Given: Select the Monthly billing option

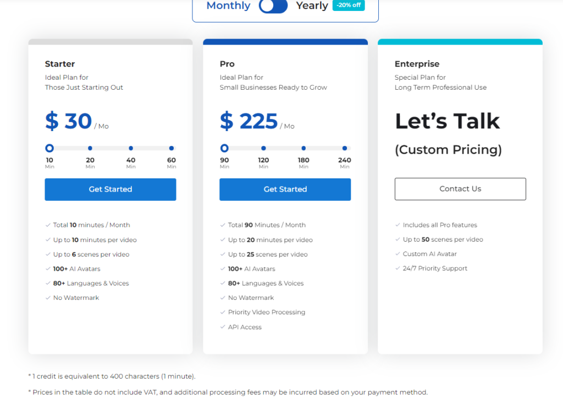Looking at the screenshot, I should click(228, 6).
